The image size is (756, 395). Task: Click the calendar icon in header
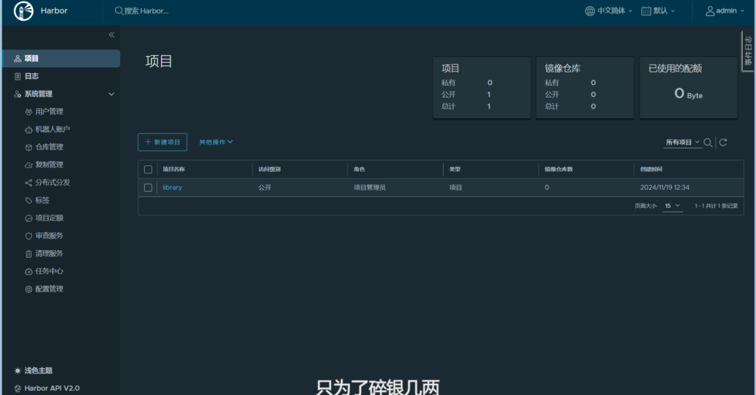click(646, 11)
